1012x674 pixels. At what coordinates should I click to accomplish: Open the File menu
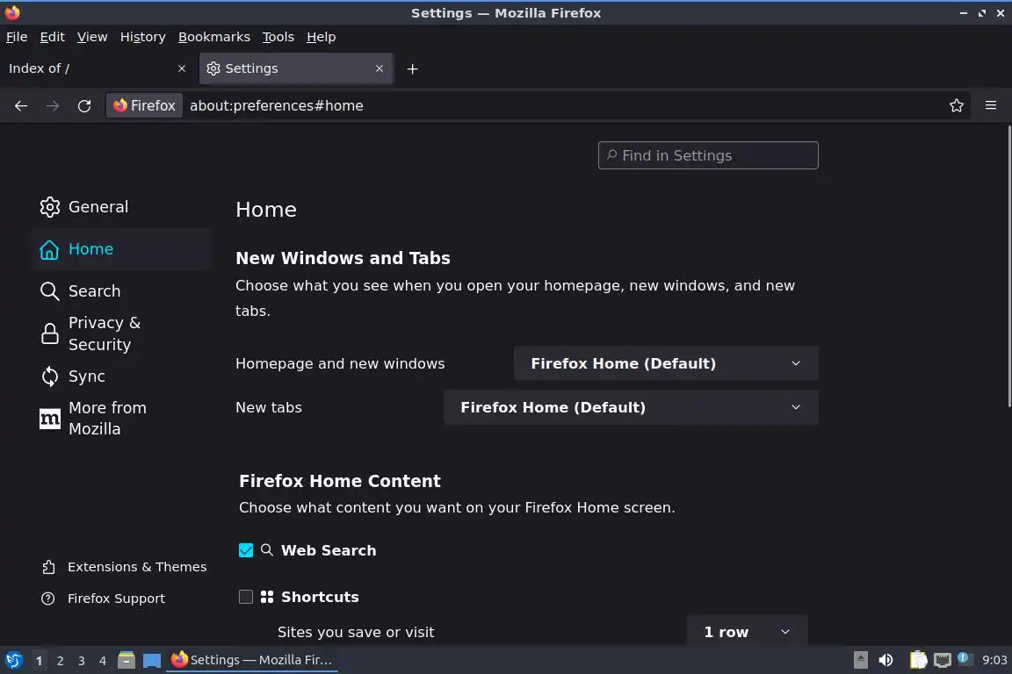(17, 37)
